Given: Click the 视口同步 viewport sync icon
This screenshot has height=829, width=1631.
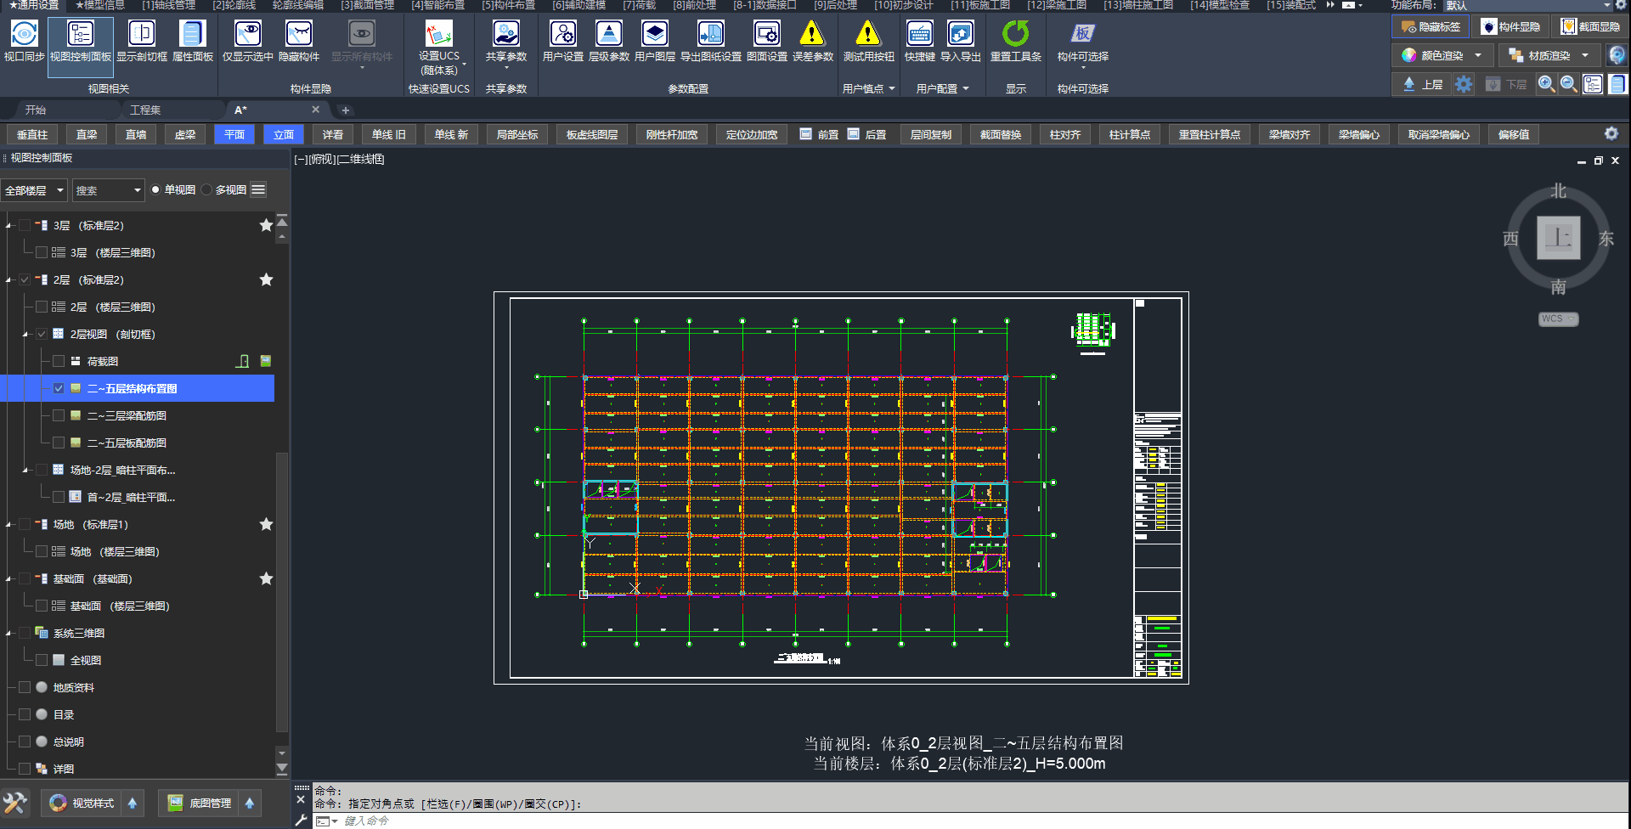Looking at the screenshot, I should (x=24, y=35).
